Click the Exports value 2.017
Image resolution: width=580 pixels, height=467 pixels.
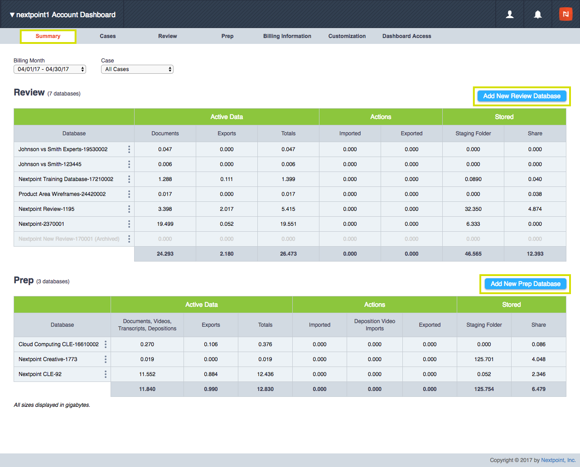click(227, 209)
